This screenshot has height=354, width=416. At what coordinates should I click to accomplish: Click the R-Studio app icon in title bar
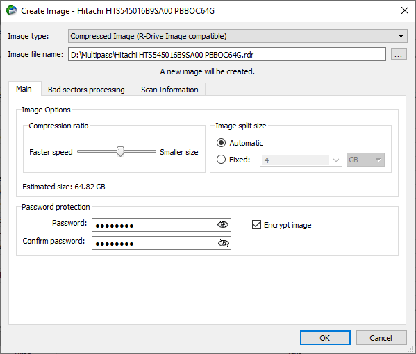pyautogui.click(x=11, y=10)
